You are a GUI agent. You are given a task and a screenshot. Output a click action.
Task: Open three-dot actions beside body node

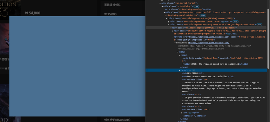147,70
